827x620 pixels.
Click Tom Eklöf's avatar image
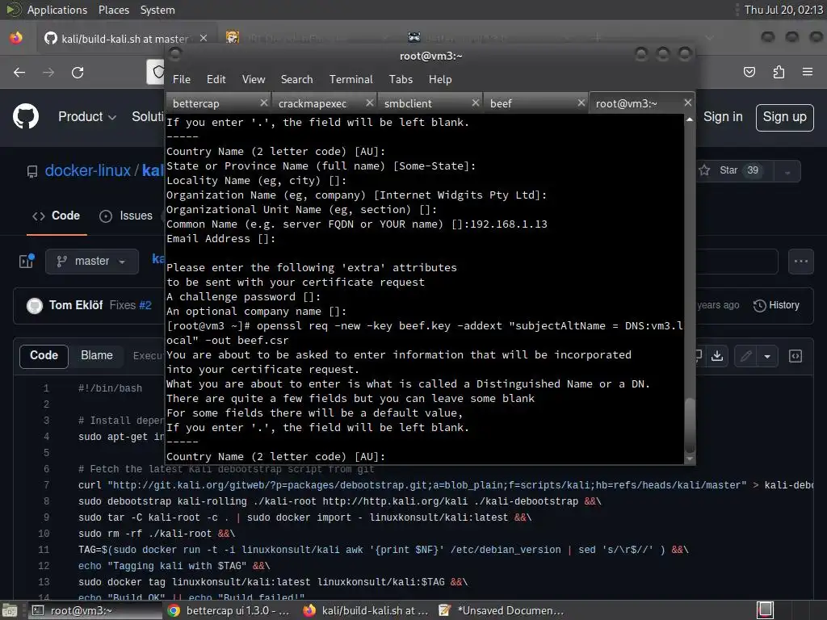(34, 305)
